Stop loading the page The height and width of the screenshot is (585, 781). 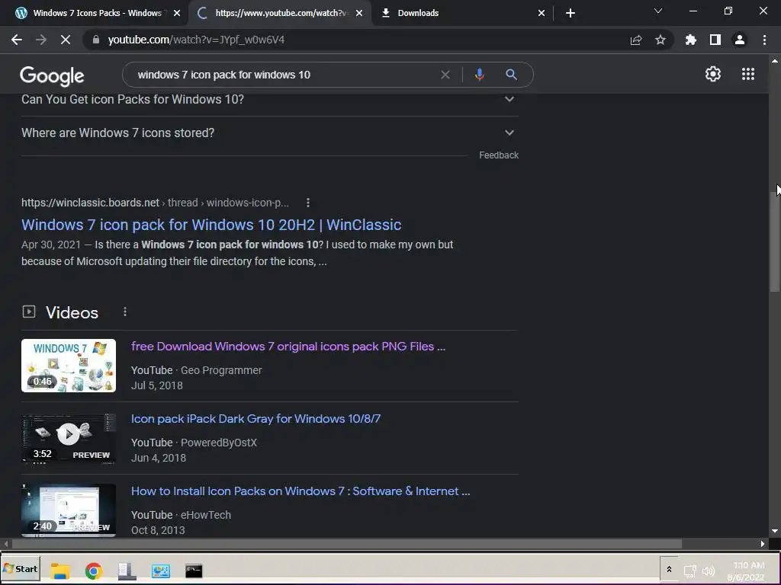click(x=66, y=40)
